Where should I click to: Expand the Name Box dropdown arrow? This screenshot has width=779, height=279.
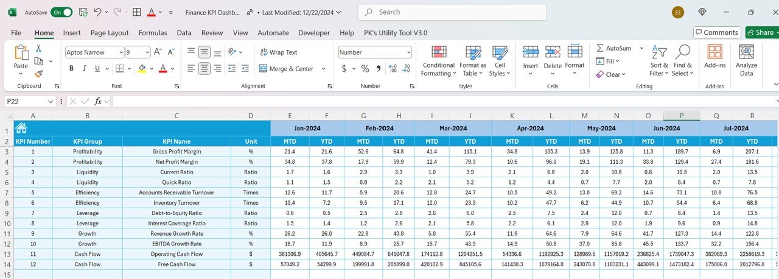point(51,102)
